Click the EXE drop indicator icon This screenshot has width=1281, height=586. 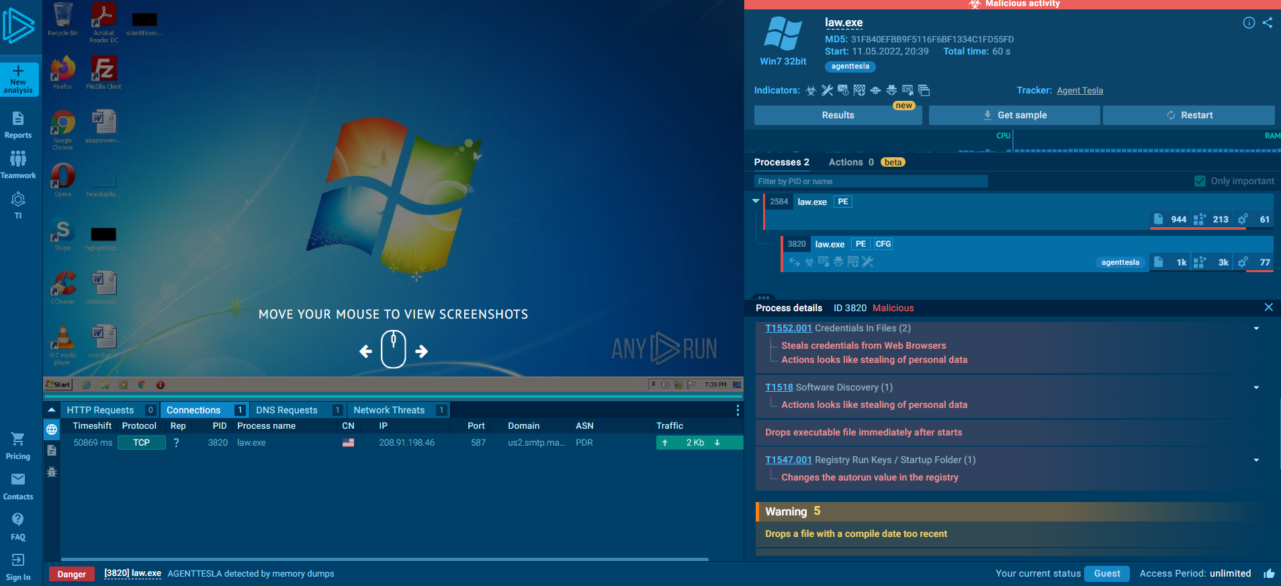(x=908, y=91)
